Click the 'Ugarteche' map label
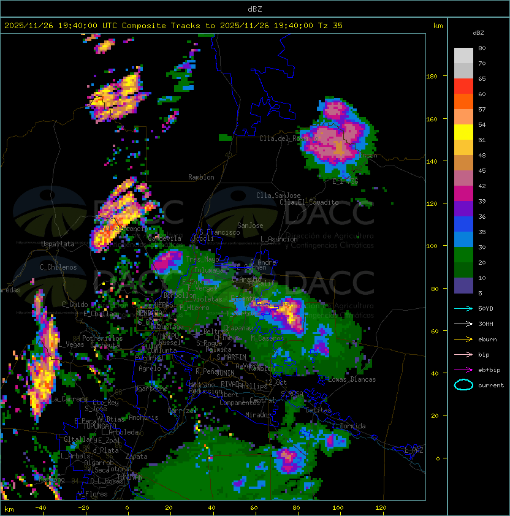This screenshot has width=510, height=516. pos(151,389)
